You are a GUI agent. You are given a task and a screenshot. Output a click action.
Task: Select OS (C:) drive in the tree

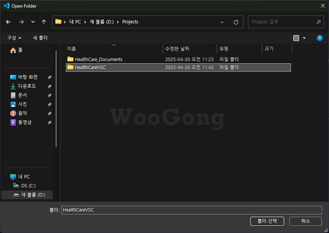(24, 186)
